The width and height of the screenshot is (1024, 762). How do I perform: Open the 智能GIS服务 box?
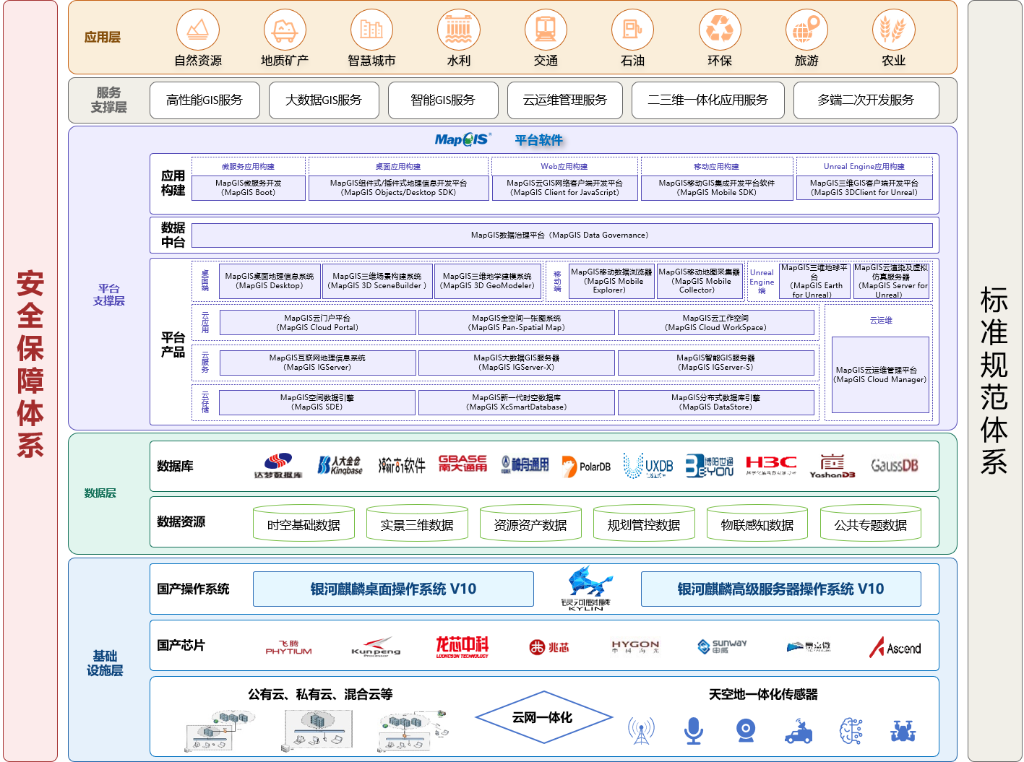click(443, 100)
